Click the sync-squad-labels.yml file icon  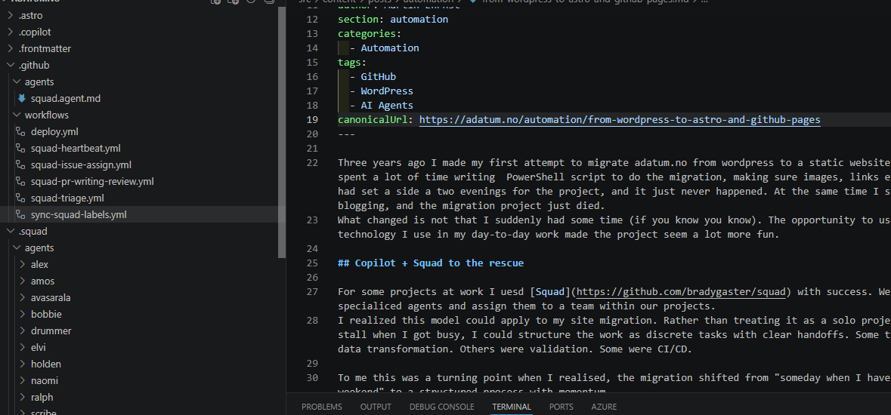21,214
